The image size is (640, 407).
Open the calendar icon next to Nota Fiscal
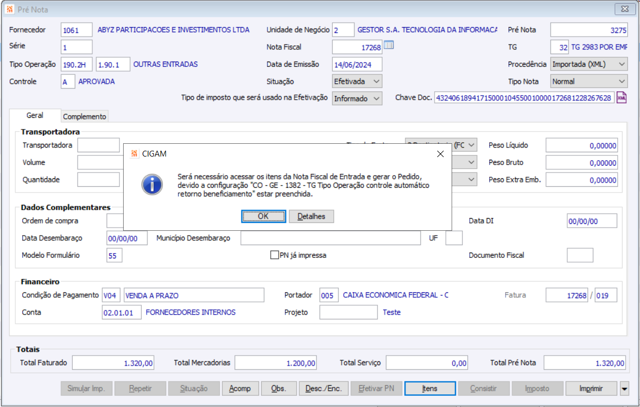tap(388, 46)
